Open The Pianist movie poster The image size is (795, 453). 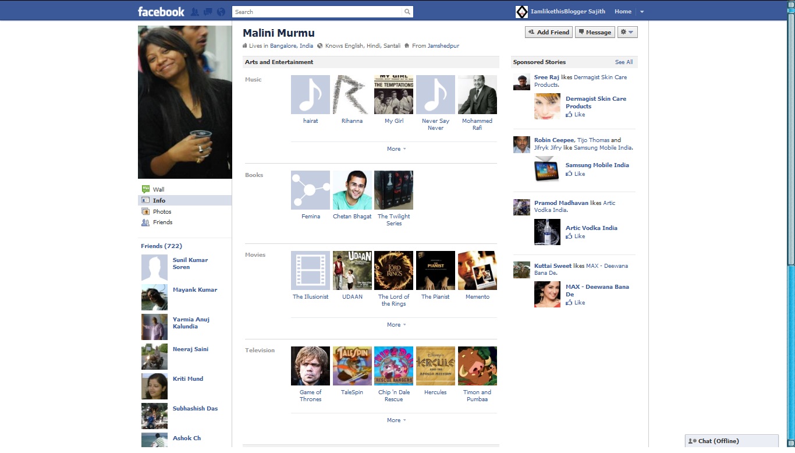(x=435, y=270)
